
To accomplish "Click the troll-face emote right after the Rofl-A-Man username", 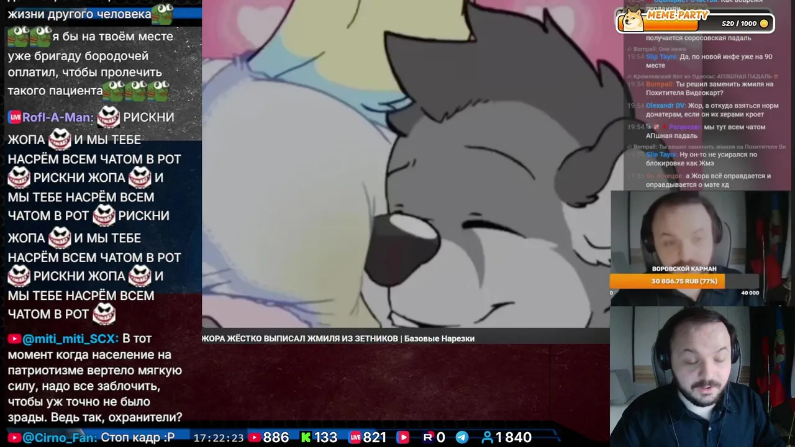I will (x=109, y=117).
